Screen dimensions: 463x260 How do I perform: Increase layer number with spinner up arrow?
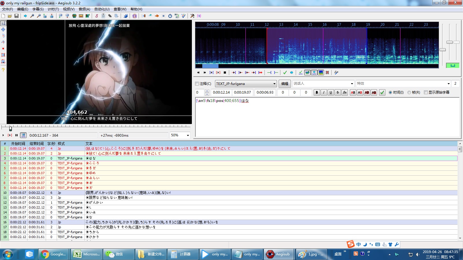click(x=207, y=91)
